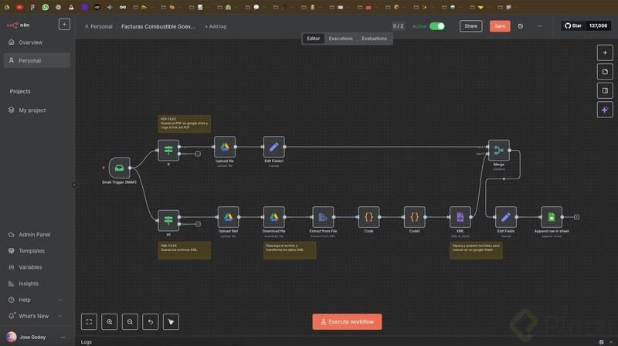
Task: Select the lower If1 node
Action: (x=168, y=221)
